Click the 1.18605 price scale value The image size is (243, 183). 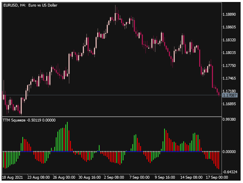(229, 27)
